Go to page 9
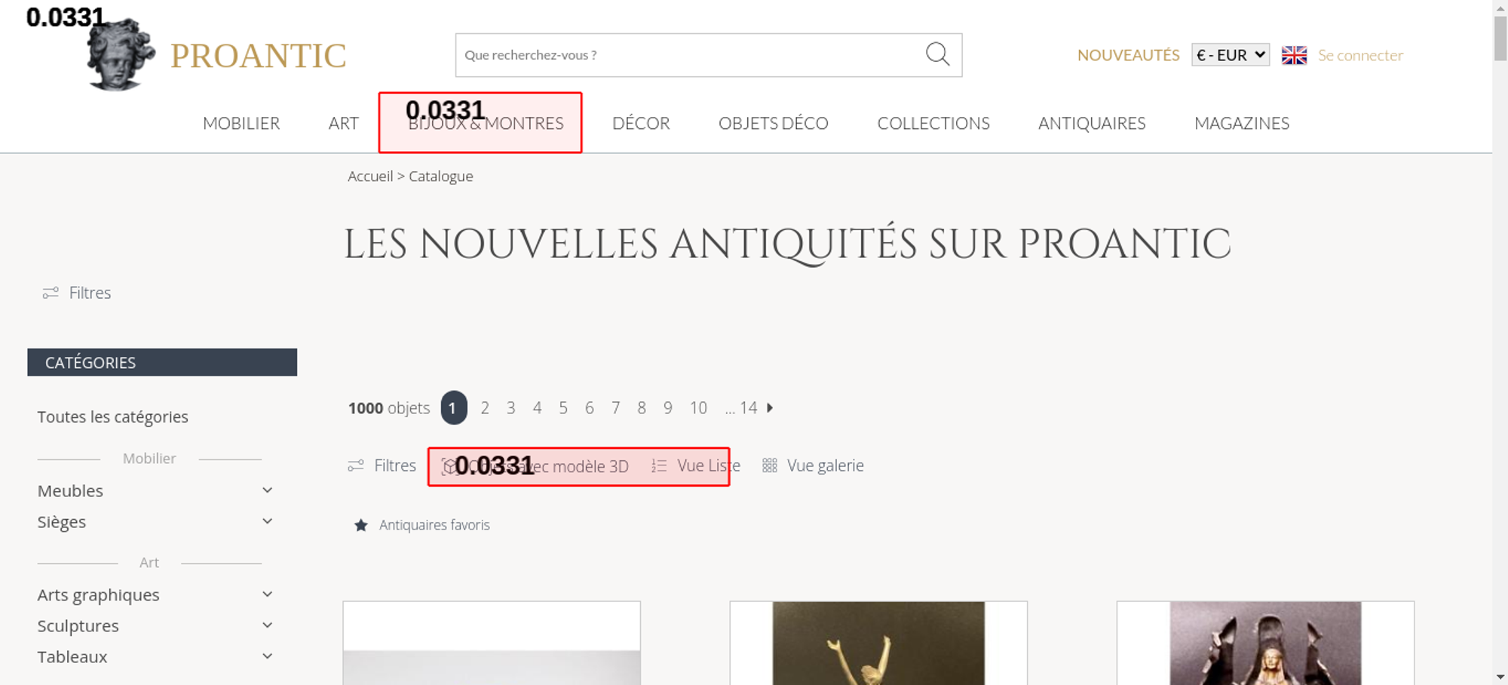Image resolution: width=1508 pixels, height=685 pixels. pos(668,408)
